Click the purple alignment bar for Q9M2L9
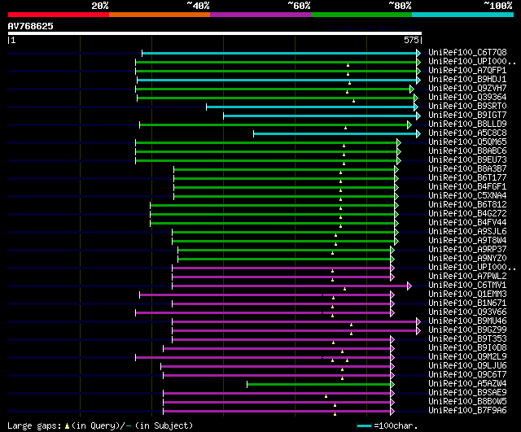The image size is (521, 432). click(x=263, y=358)
